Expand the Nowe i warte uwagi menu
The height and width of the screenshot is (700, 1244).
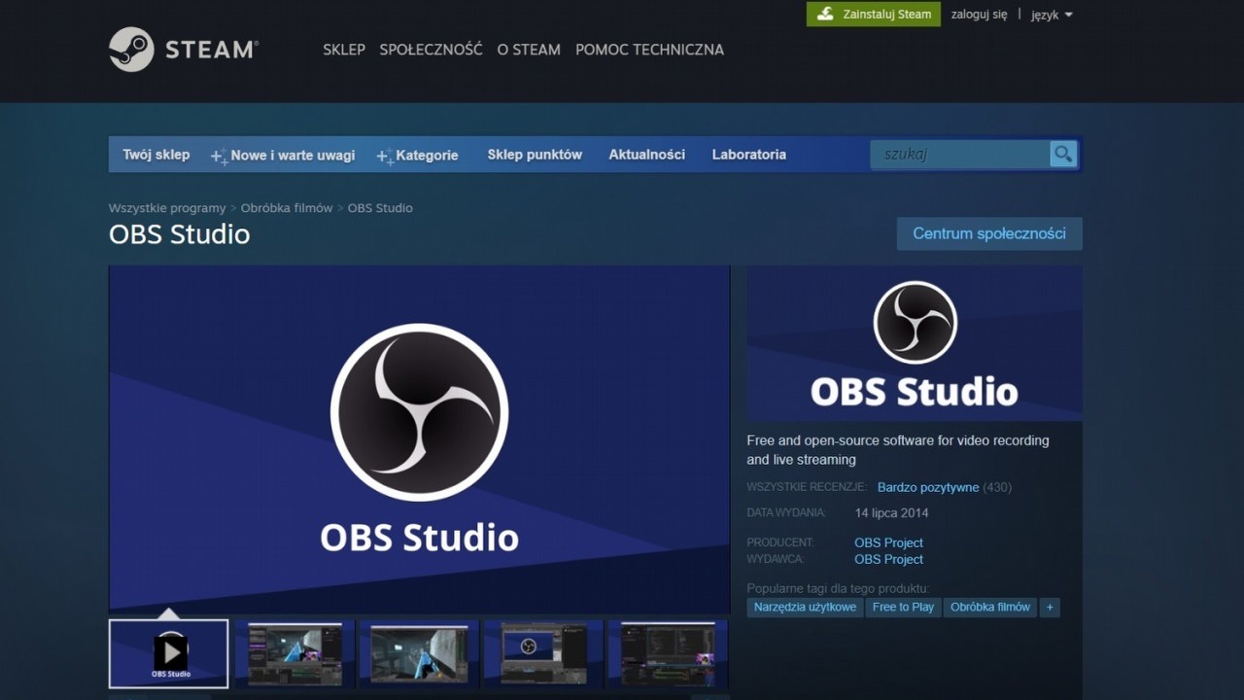coord(283,156)
